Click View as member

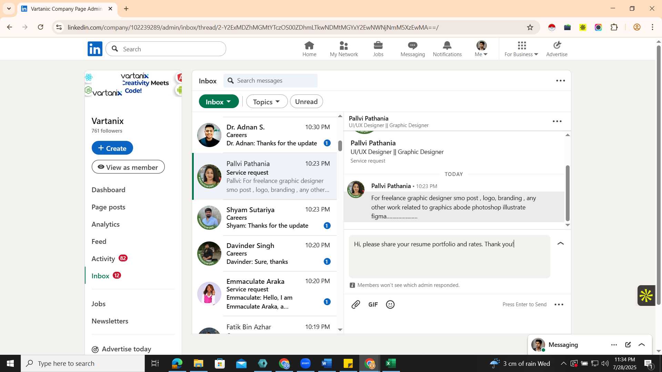128,167
